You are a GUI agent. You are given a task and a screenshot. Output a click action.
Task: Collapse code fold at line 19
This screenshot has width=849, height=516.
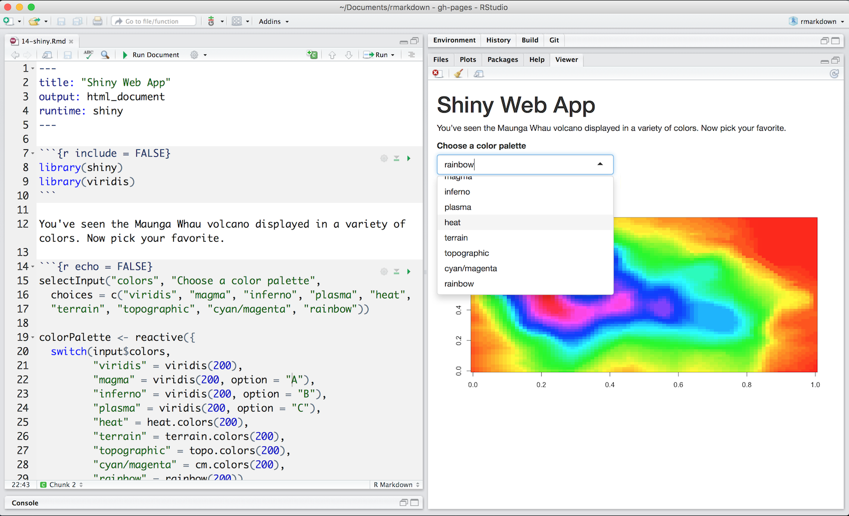click(x=33, y=338)
